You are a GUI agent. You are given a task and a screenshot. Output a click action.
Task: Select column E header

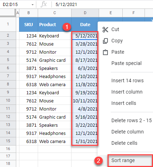coord(111,13)
